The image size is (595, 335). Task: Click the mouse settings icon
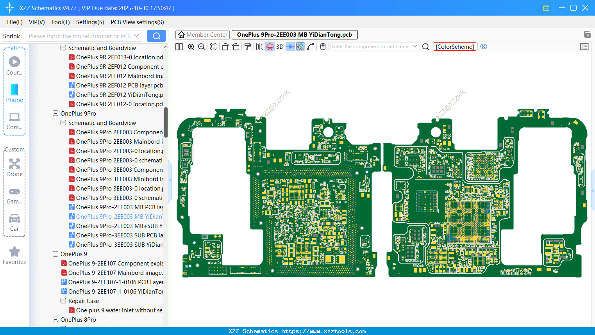point(323,47)
